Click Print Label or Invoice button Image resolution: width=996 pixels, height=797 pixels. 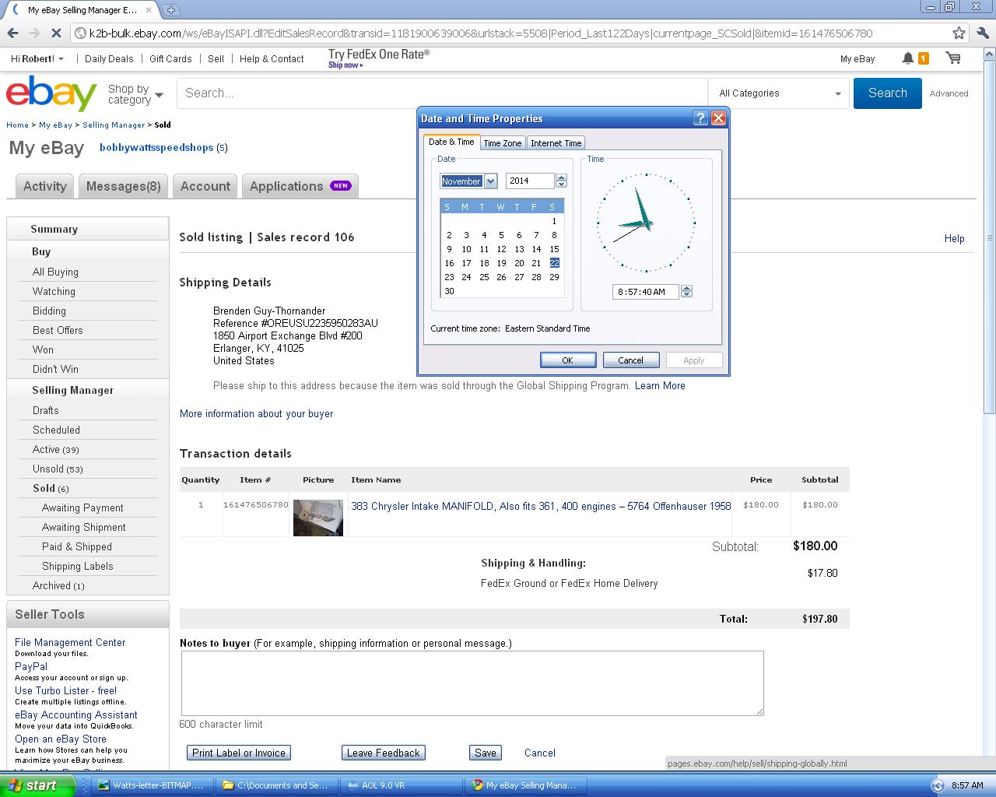(x=239, y=753)
